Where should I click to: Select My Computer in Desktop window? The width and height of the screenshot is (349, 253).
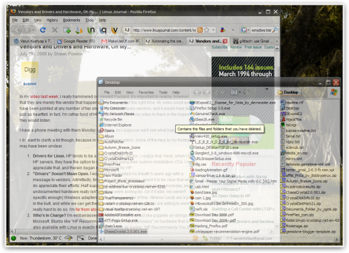click(x=113, y=108)
